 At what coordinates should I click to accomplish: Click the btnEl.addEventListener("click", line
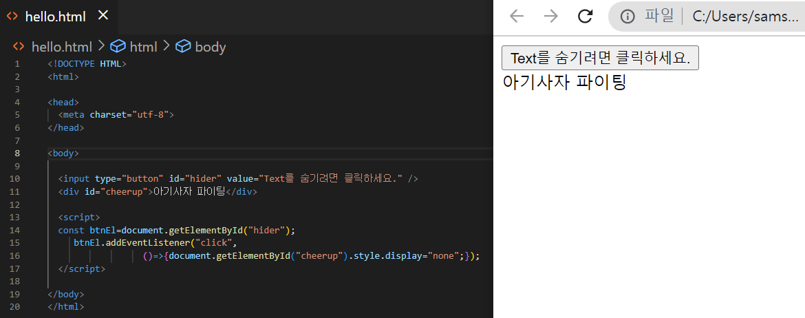point(155,243)
